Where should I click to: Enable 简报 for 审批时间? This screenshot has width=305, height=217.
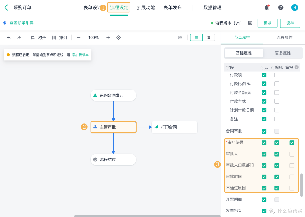point(292,177)
